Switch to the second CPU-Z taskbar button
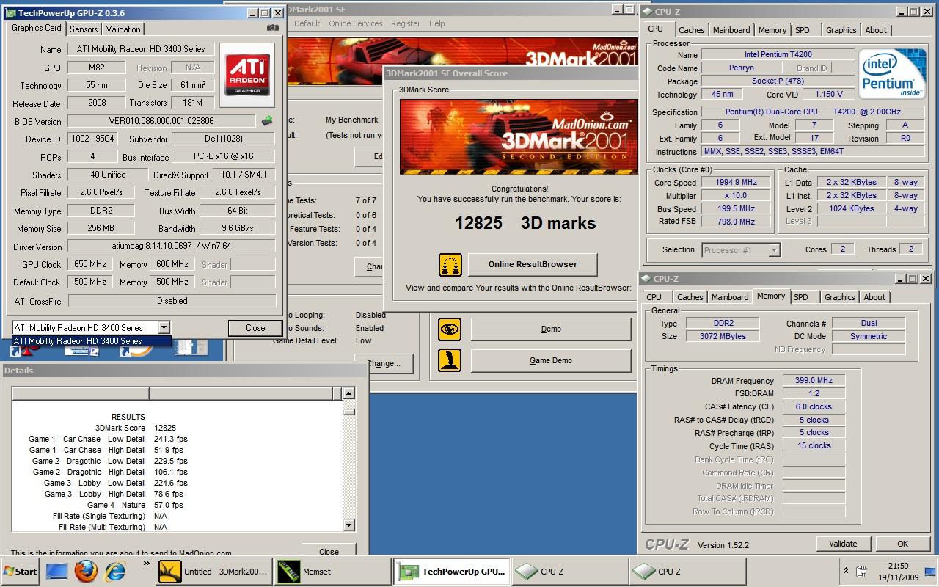The height and width of the screenshot is (587, 939). tap(687, 572)
